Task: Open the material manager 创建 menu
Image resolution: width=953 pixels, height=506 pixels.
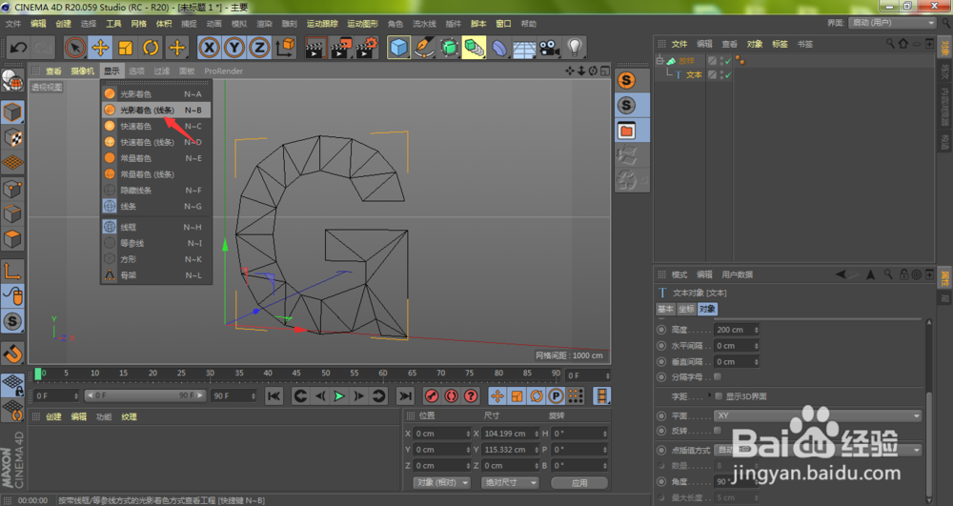Action: (x=53, y=416)
